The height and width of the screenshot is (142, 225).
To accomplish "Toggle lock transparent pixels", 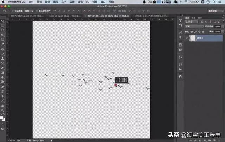I will pyautogui.click(x=192, y=32).
